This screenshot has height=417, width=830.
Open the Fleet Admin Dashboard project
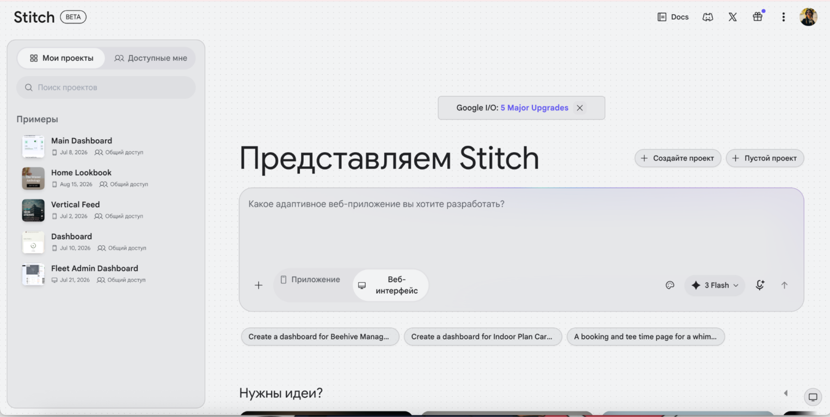pyautogui.click(x=106, y=274)
